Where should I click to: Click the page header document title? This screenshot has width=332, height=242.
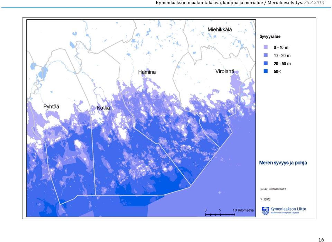(x=229, y=3)
